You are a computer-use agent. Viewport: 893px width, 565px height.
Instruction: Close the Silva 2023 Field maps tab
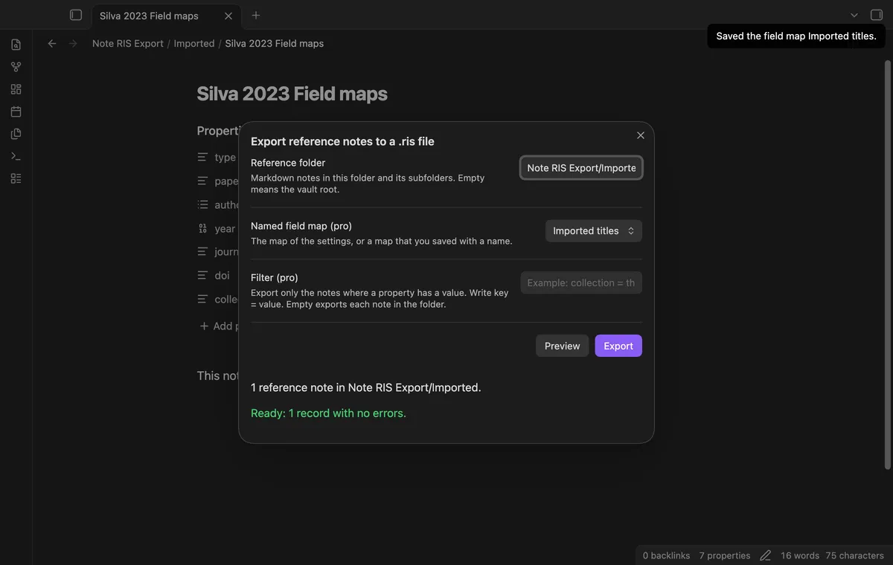click(228, 16)
